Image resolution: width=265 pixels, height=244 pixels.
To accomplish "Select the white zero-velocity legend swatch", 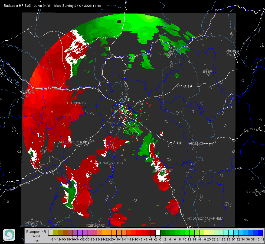I will click(158, 233).
